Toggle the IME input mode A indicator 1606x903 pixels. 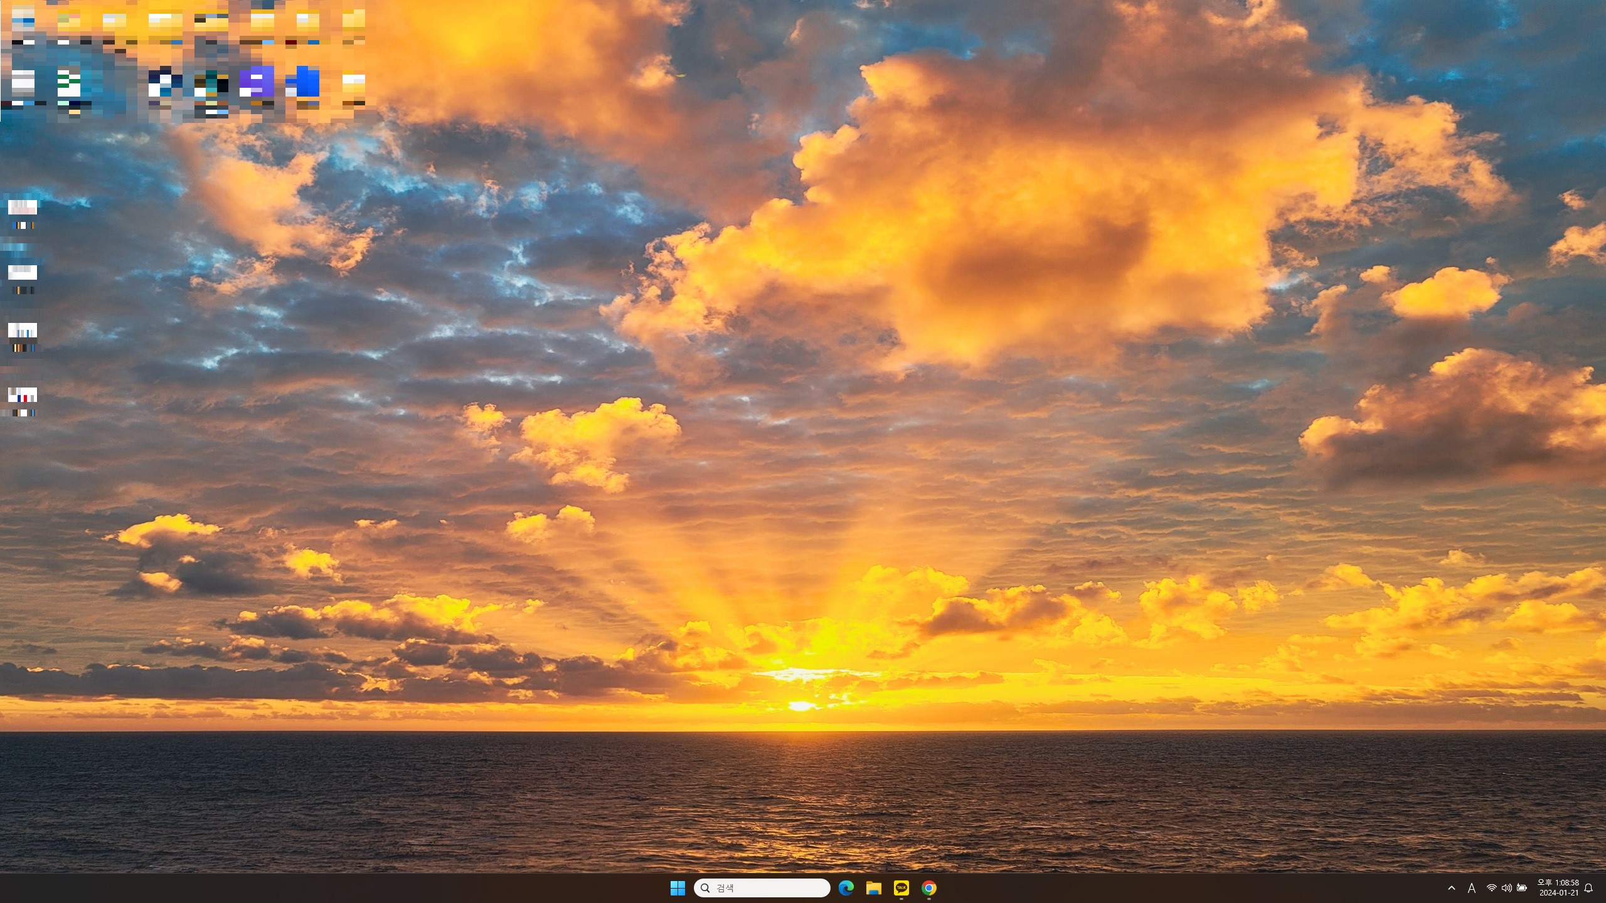pos(1472,888)
